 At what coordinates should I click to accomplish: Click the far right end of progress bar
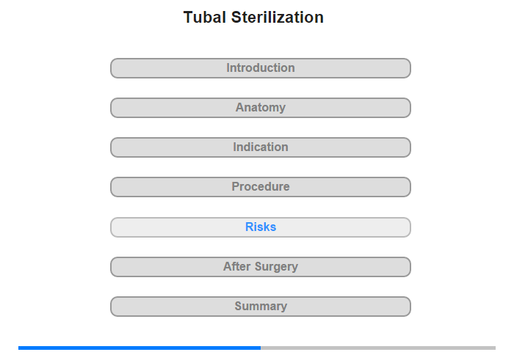pyautogui.click(x=494, y=348)
